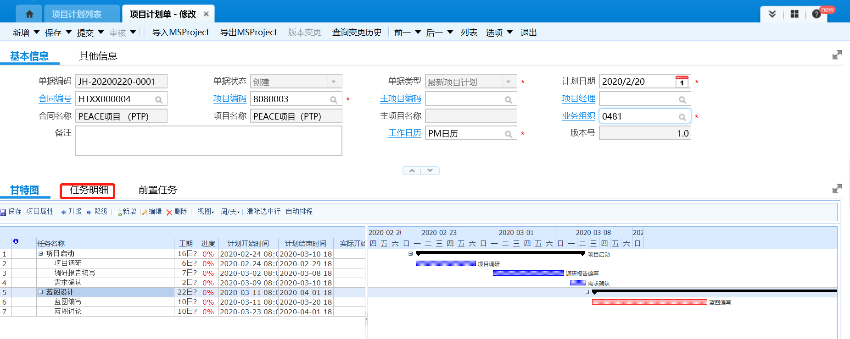Open the 工作日历 link
Image resolution: width=850 pixels, height=339 pixels.
click(405, 133)
